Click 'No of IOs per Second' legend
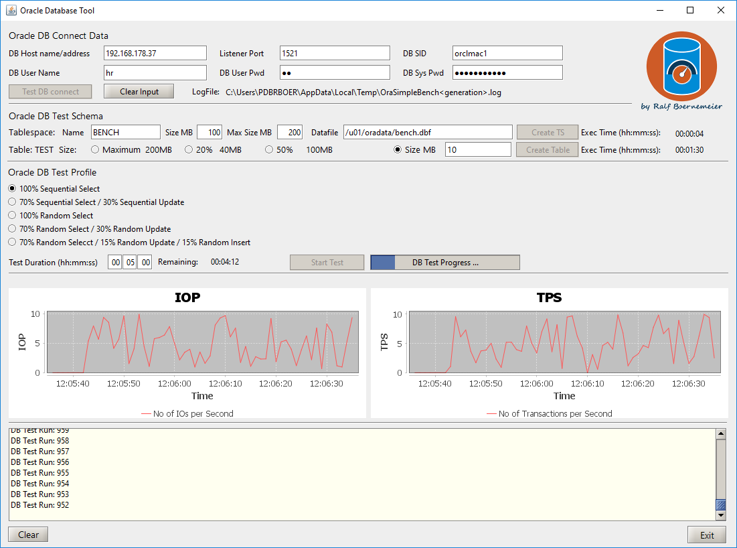 pyautogui.click(x=187, y=413)
